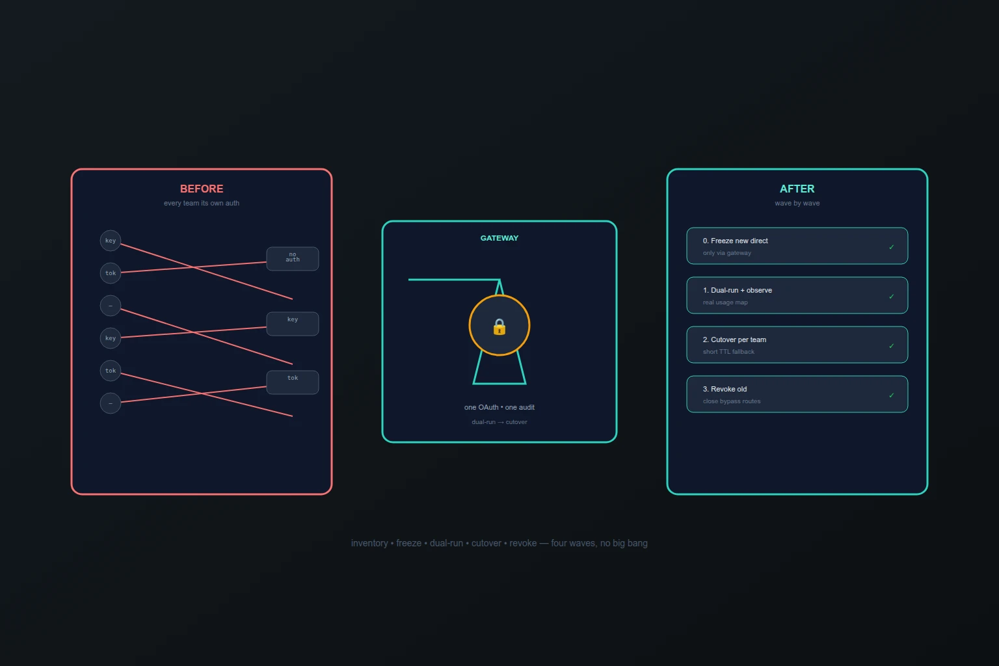Viewport: 999px width, 666px height.
Task: Click the AFTER panel heading
Action: (797, 189)
